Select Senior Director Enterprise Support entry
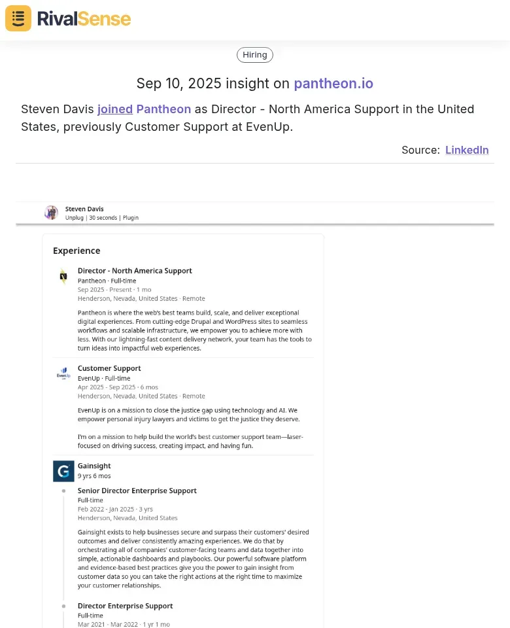The height and width of the screenshot is (628, 510). (x=137, y=491)
